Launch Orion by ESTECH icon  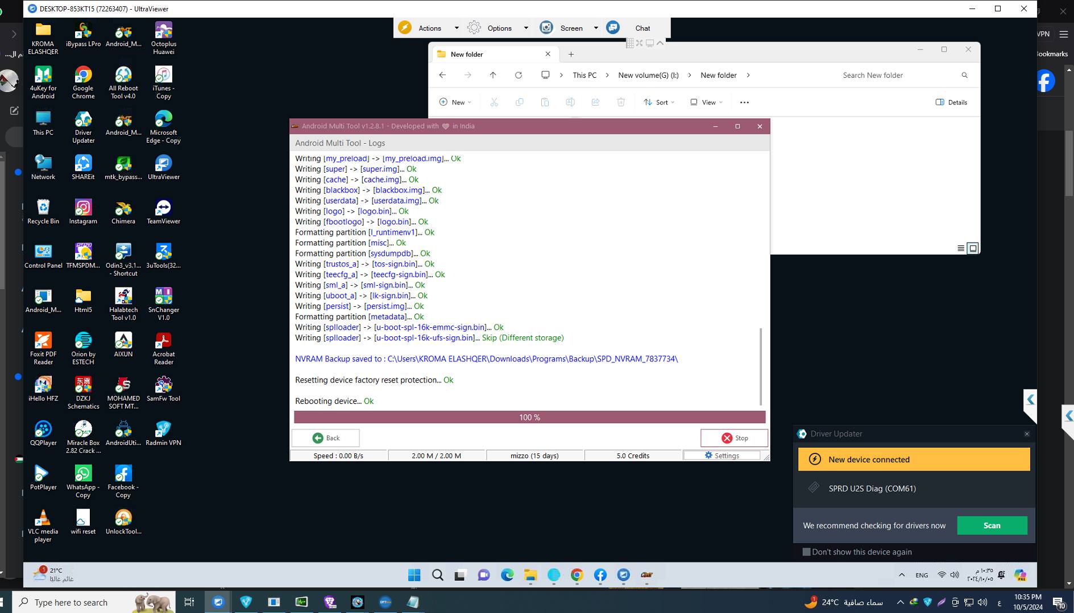83,348
